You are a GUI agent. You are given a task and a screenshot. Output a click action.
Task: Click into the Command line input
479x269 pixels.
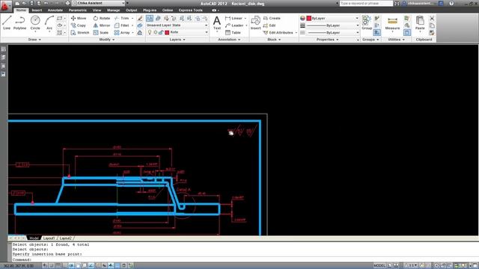245,259
